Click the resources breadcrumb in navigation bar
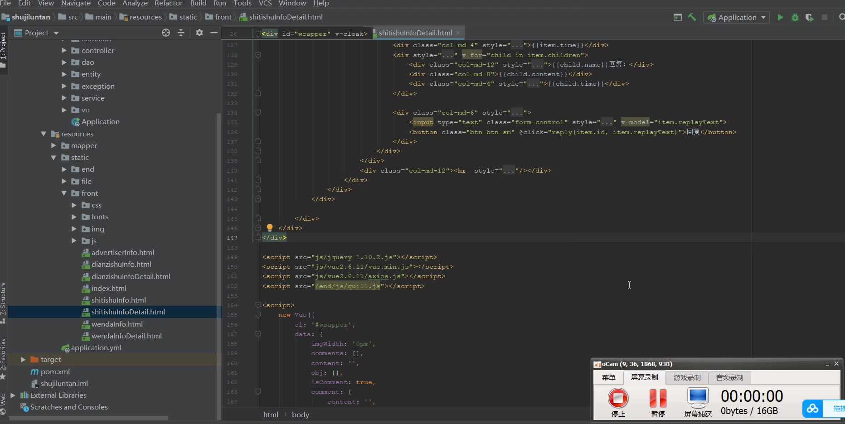Screen dimensions: 845x424 (145, 17)
